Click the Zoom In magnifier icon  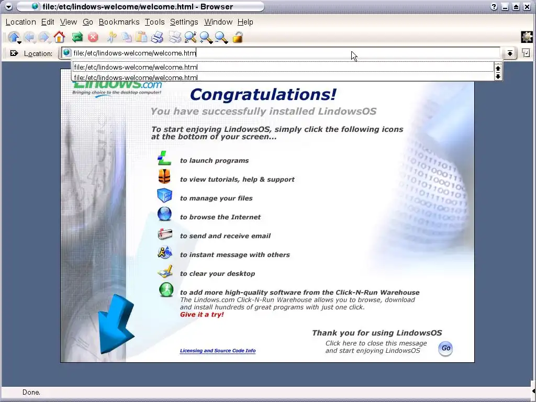206,37
